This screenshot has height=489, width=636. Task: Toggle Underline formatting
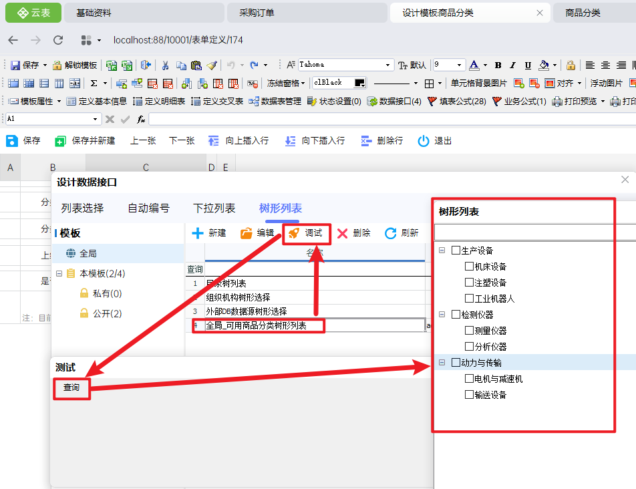pyautogui.click(x=528, y=65)
